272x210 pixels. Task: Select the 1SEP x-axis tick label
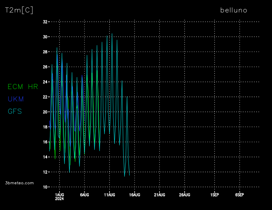pyautogui.click(x=215, y=195)
